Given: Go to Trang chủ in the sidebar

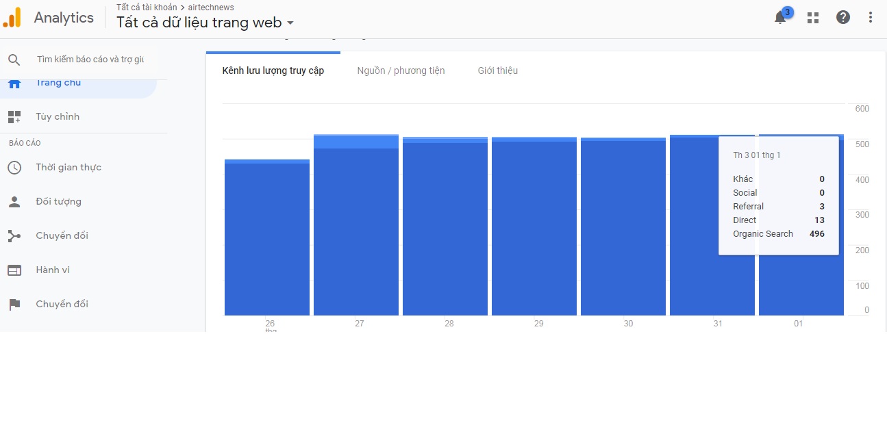Looking at the screenshot, I should click(58, 83).
